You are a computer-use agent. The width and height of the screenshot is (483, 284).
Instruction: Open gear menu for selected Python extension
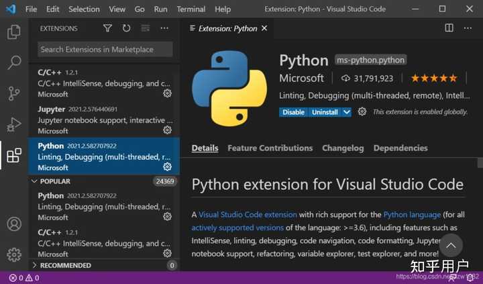[x=167, y=167]
